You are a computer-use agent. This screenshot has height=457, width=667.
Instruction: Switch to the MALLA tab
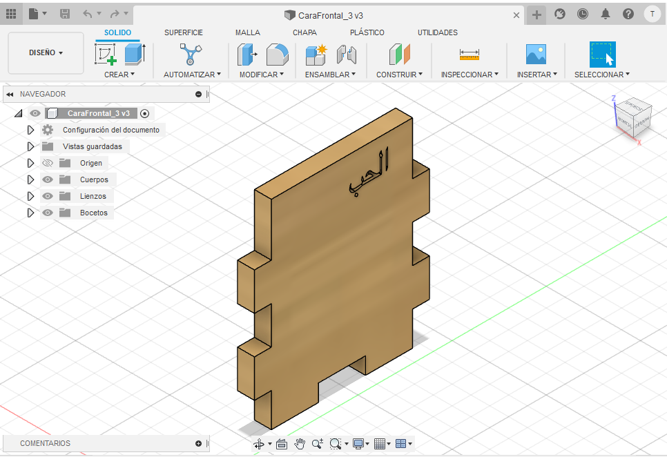click(248, 32)
